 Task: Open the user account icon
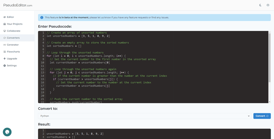tap(268, 5)
